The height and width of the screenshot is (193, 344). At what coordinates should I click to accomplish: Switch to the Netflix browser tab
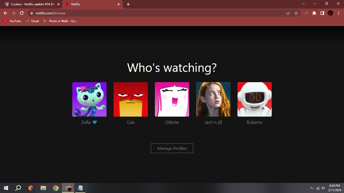92,4
